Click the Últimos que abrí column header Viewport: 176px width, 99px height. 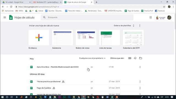[x=117, y=58]
